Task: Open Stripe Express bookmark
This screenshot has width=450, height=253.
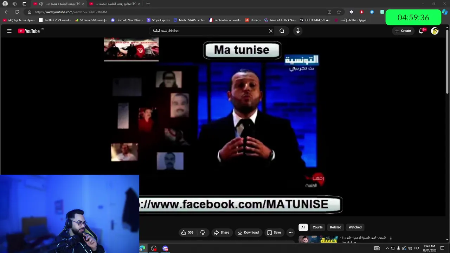Action: (158, 20)
